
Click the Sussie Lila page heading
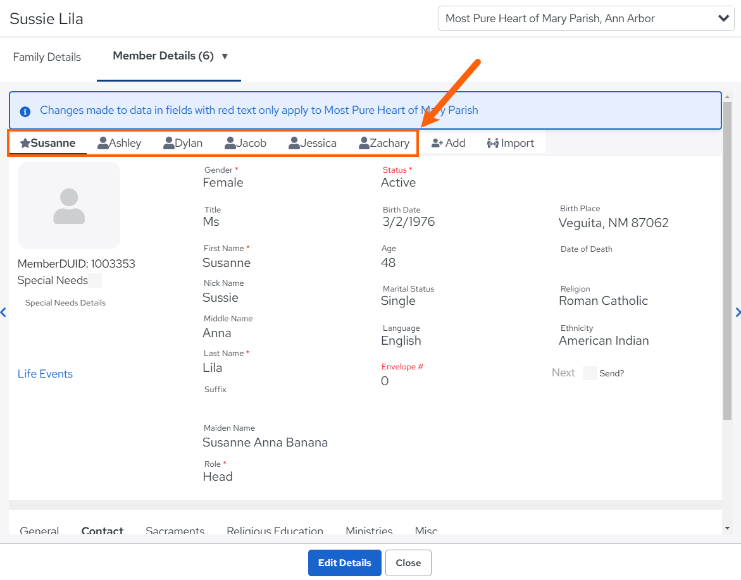click(46, 19)
